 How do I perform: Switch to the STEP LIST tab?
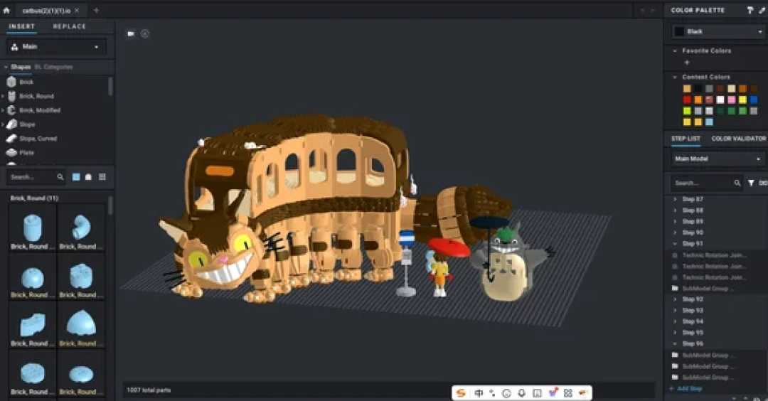tap(686, 139)
